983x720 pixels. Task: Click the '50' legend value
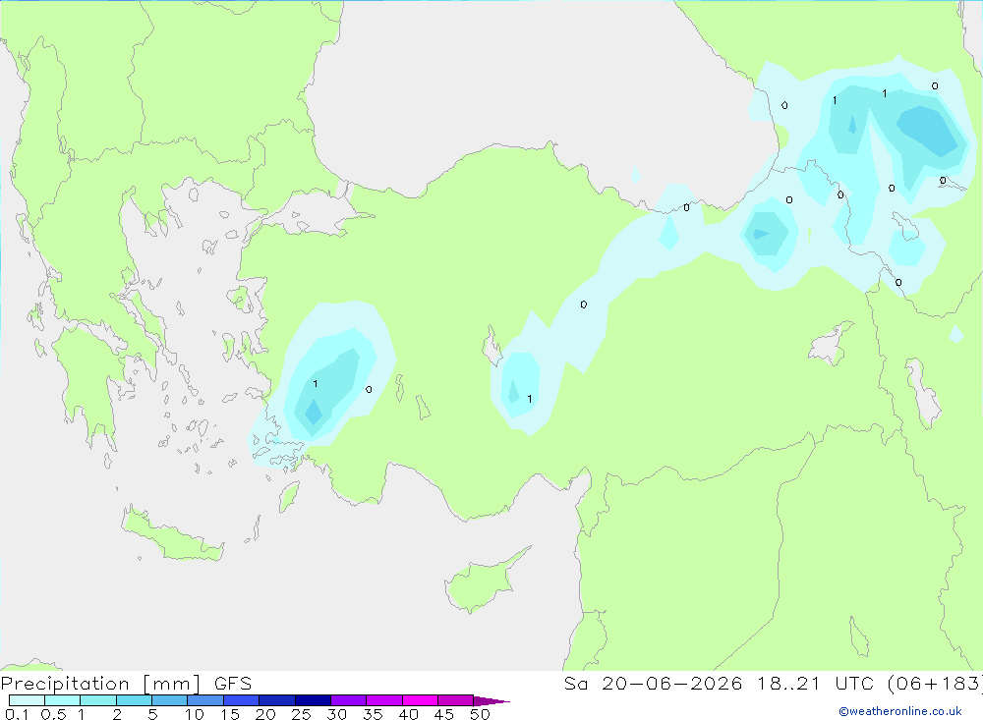click(x=480, y=714)
